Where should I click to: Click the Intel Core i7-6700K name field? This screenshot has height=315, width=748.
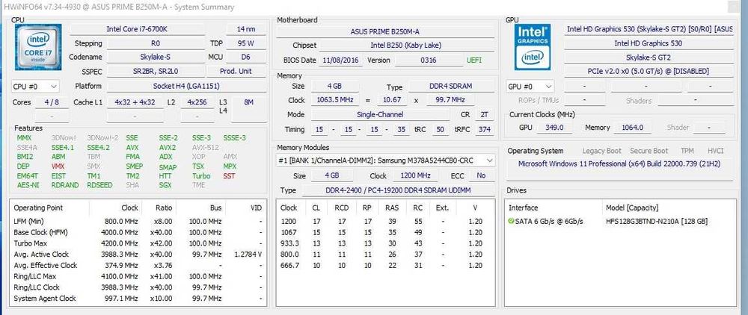(x=137, y=29)
